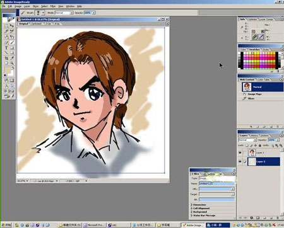Select the Type tool in toolbox
The height and width of the screenshot is (228, 284).
point(6,48)
